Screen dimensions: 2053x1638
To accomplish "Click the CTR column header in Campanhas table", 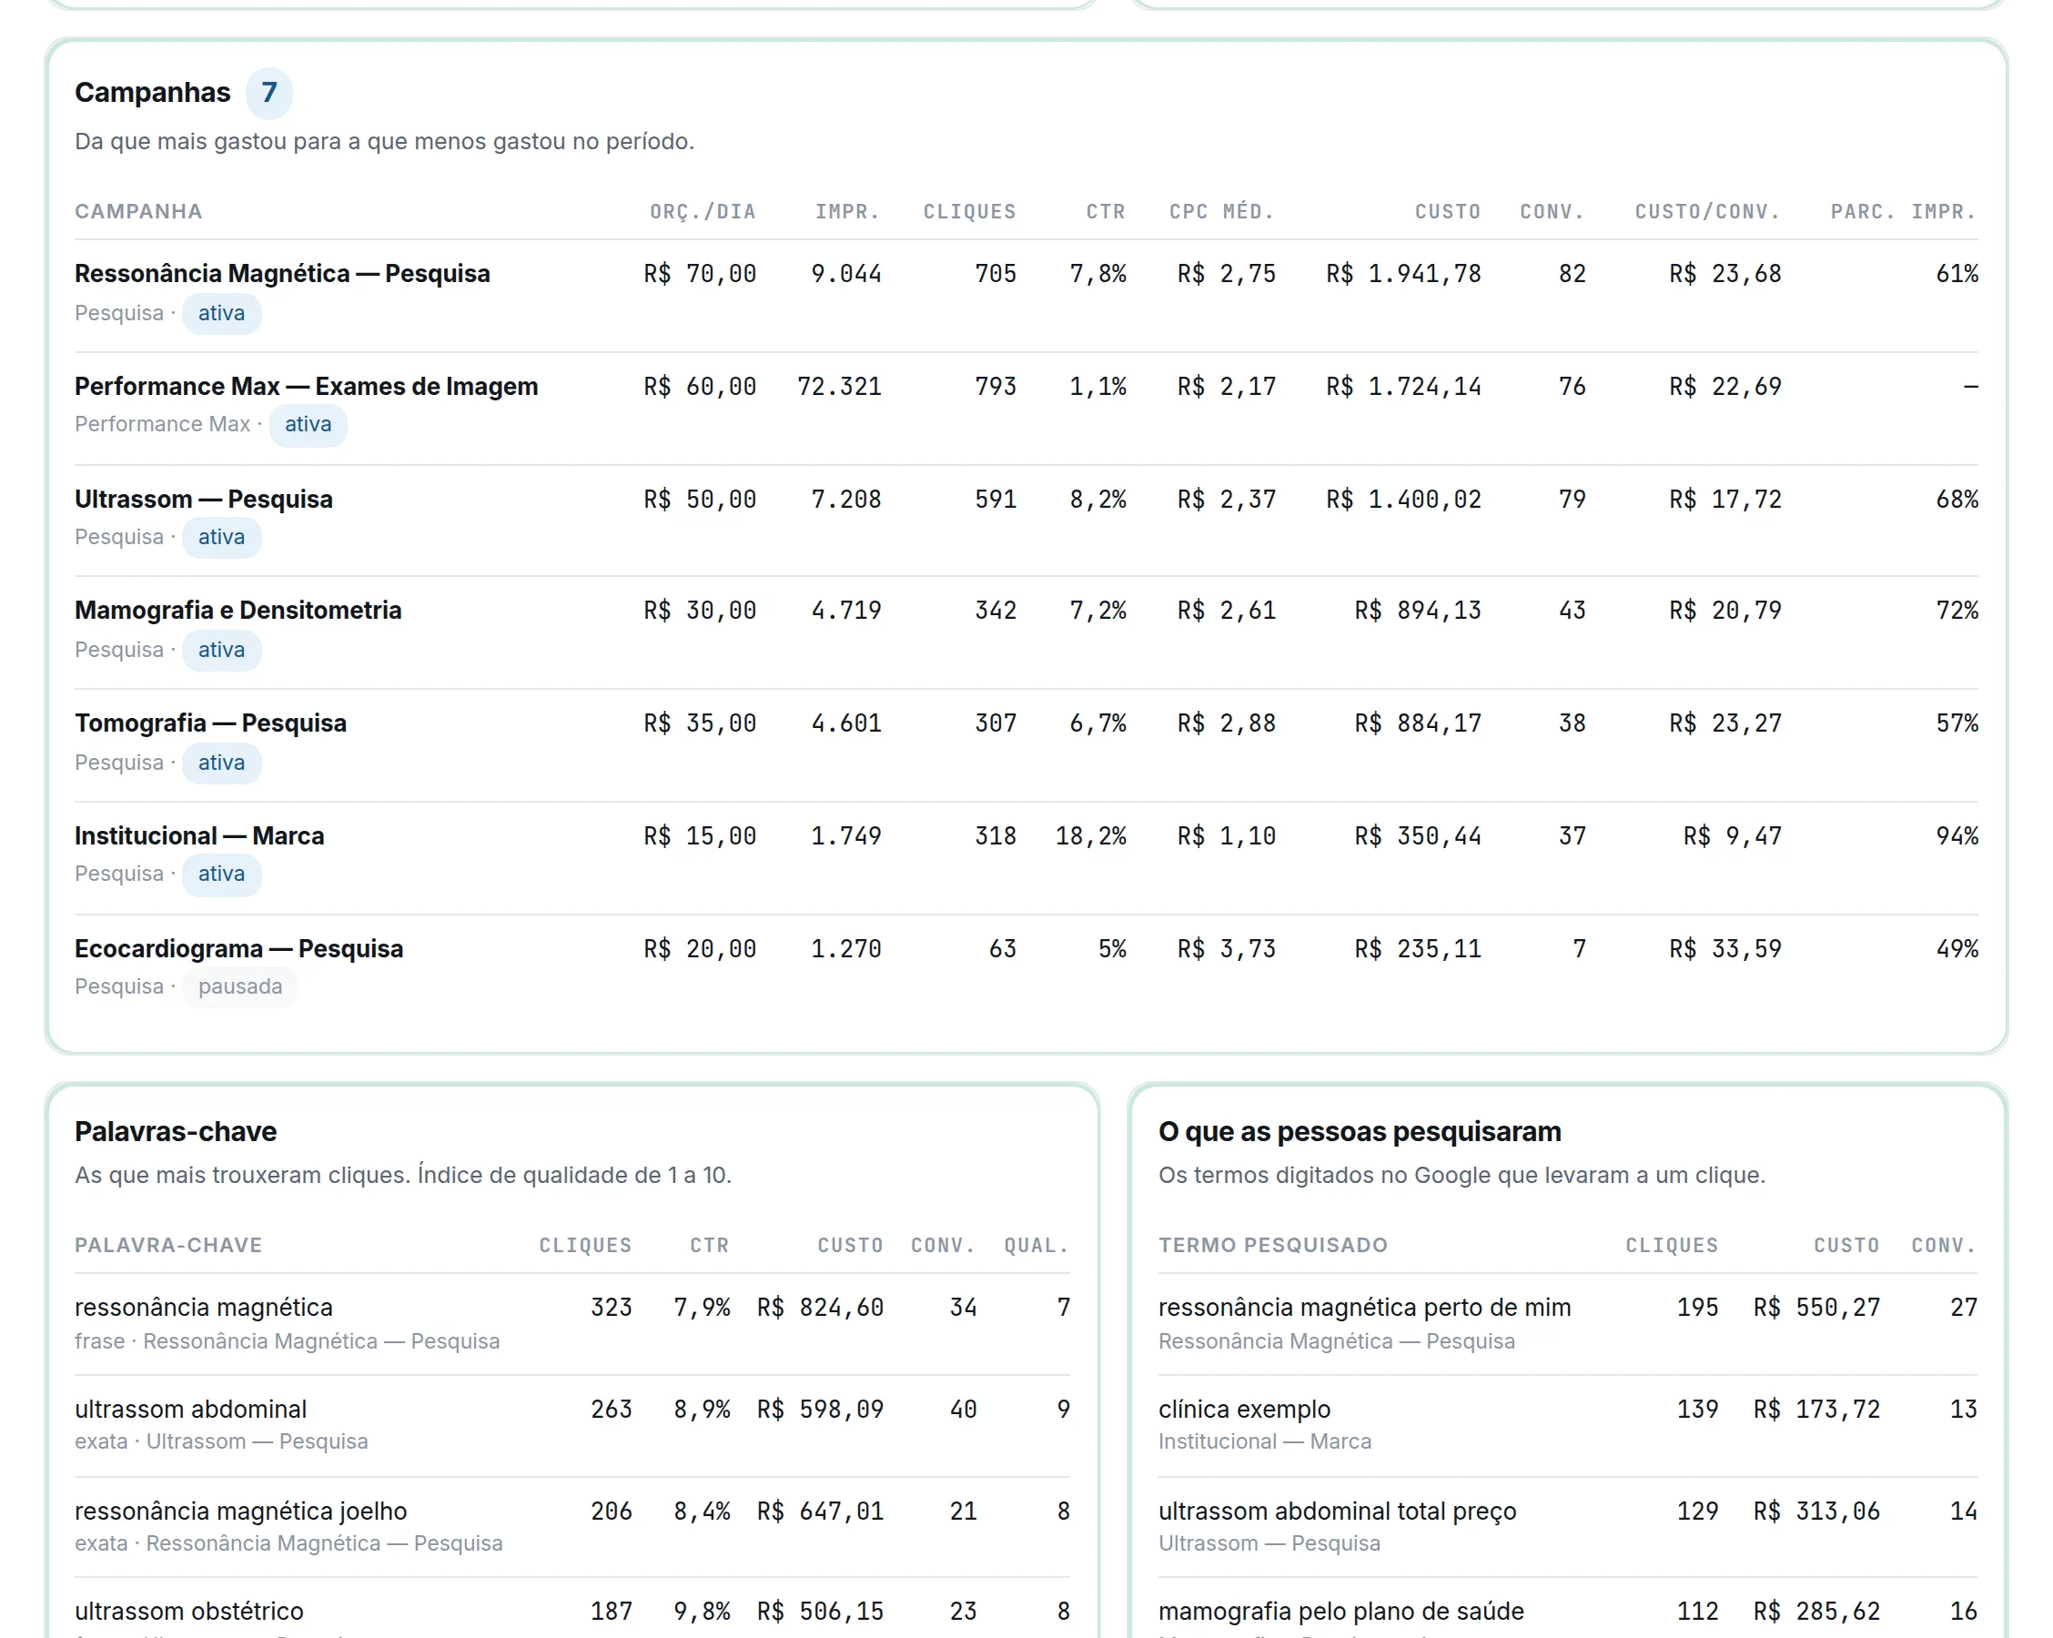I will (1106, 211).
